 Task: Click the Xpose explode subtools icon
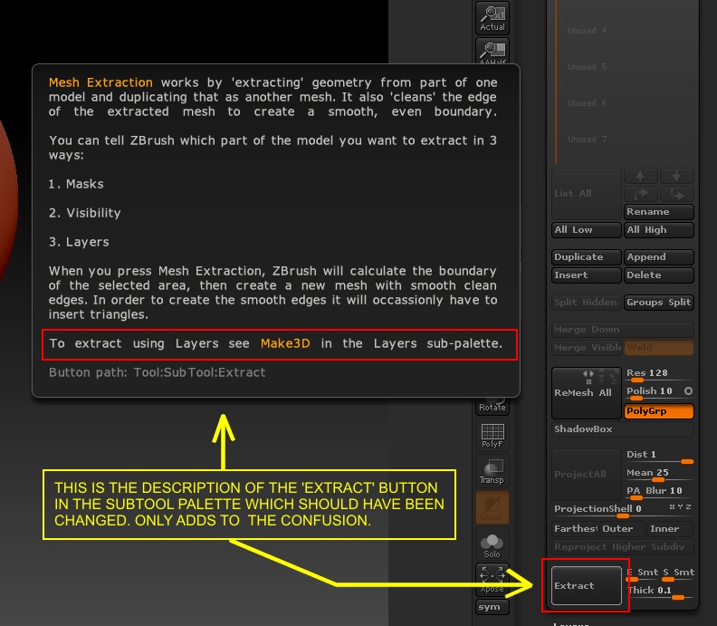tap(492, 579)
